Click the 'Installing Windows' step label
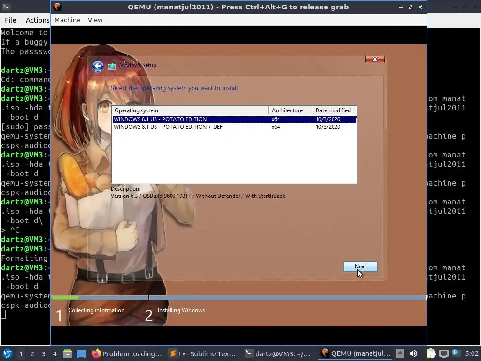The height and width of the screenshot is (361, 481). point(181,310)
